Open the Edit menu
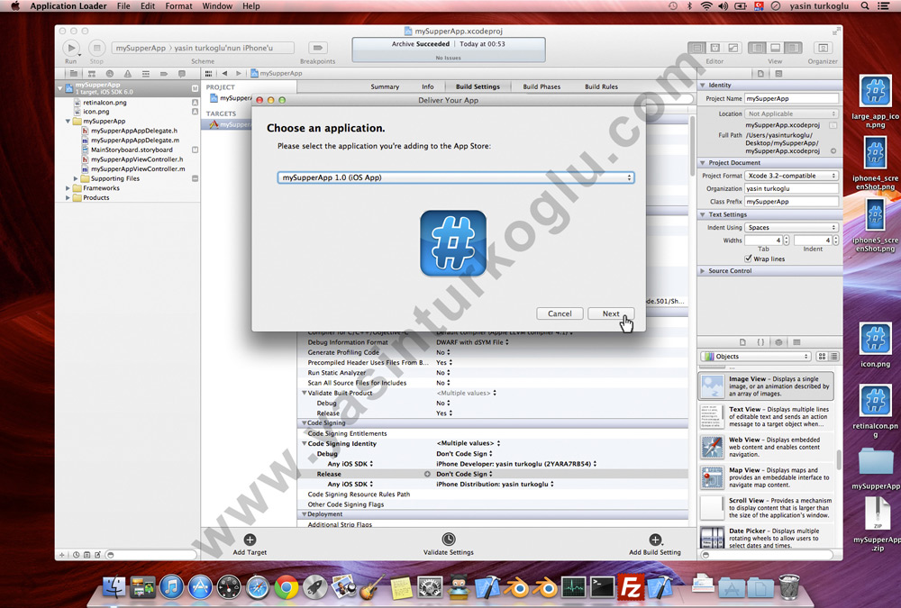 (148, 5)
